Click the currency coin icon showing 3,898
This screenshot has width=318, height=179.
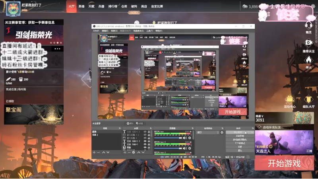tap(245, 6)
